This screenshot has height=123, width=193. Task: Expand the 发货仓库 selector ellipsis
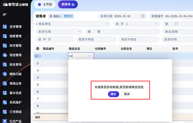pyautogui.click(x=79, y=32)
